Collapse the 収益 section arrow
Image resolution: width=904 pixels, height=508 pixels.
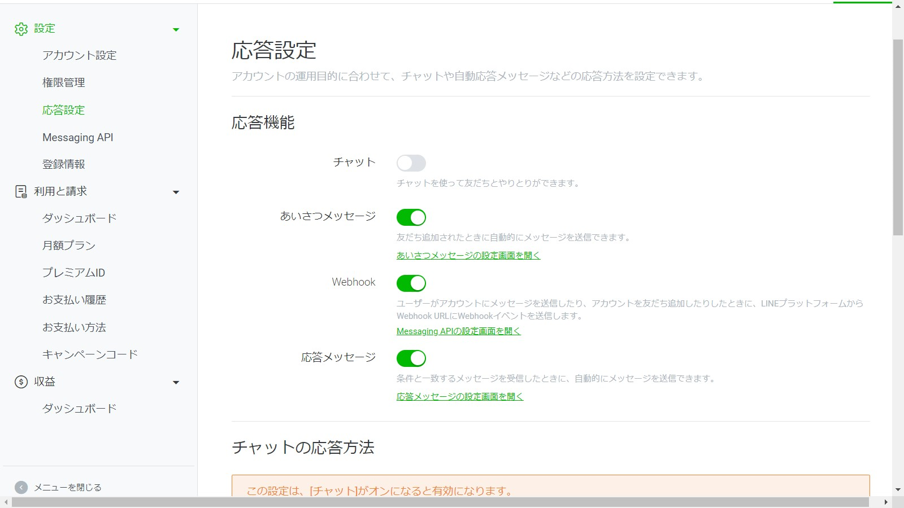(x=176, y=383)
